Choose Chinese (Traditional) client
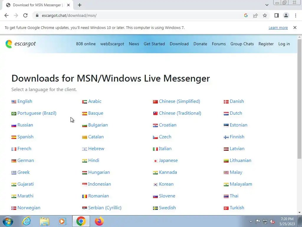This screenshot has height=227, width=302. 180,113
